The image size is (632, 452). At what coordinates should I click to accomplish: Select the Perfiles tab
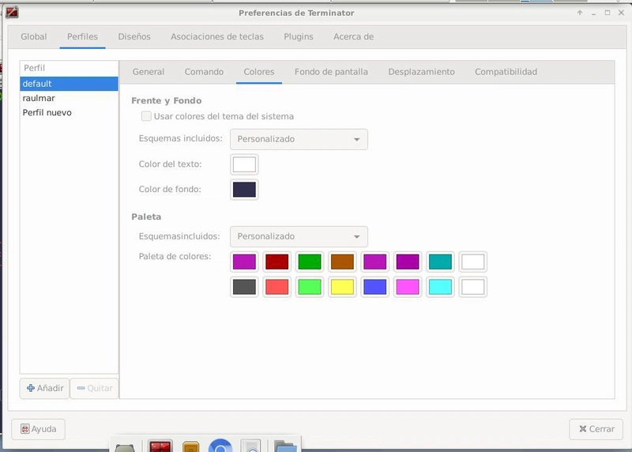pyautogui.click(x=83, y=36)
